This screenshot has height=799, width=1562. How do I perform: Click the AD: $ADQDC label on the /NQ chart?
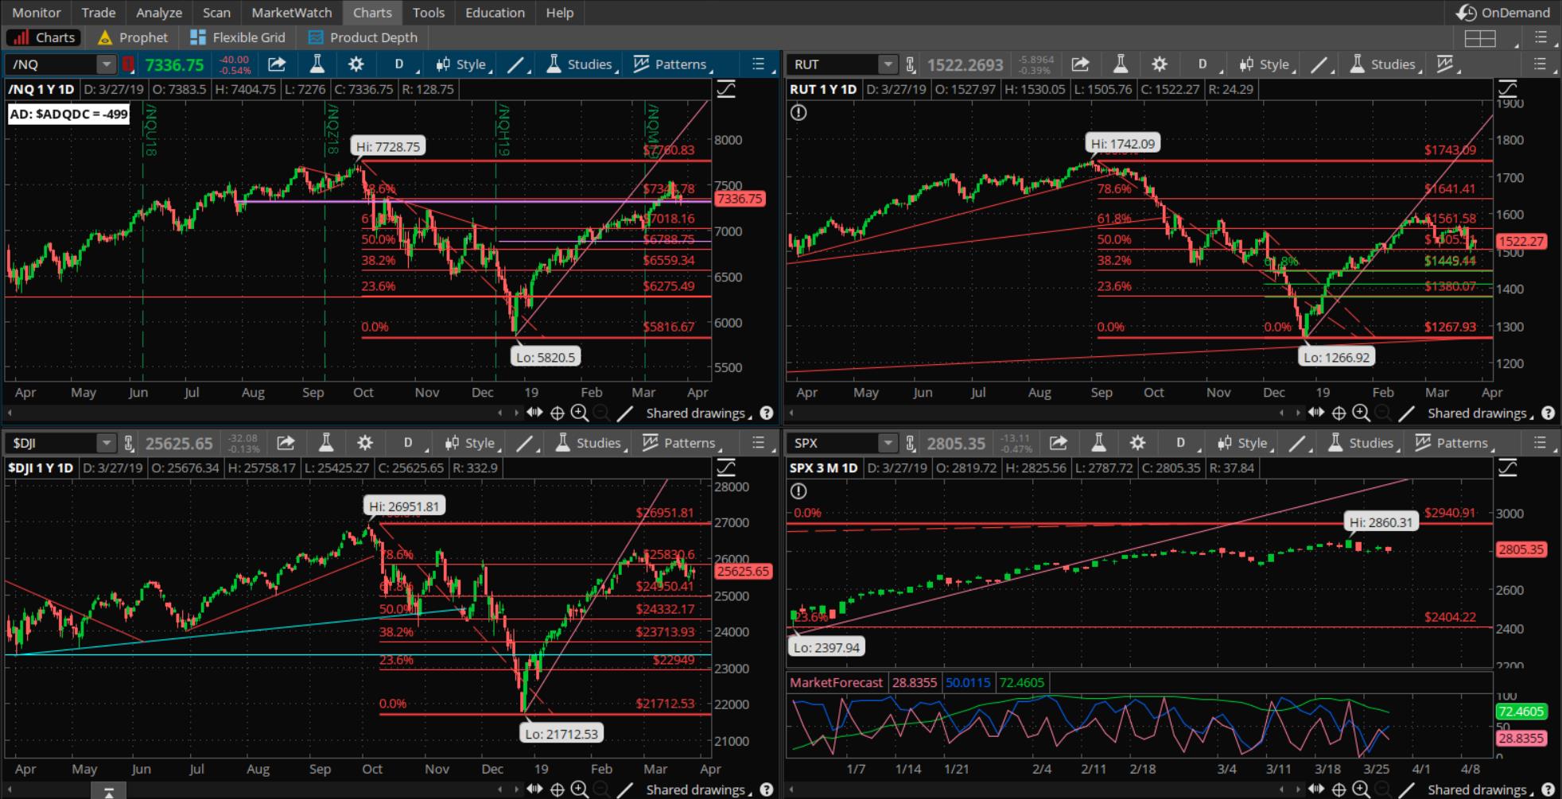[68, 114]
